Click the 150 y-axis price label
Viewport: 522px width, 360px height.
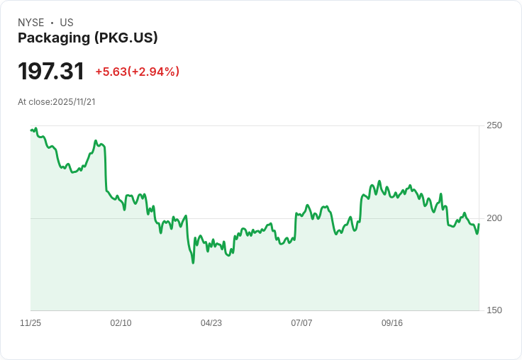pyautogui.click(x=494, y=310)
